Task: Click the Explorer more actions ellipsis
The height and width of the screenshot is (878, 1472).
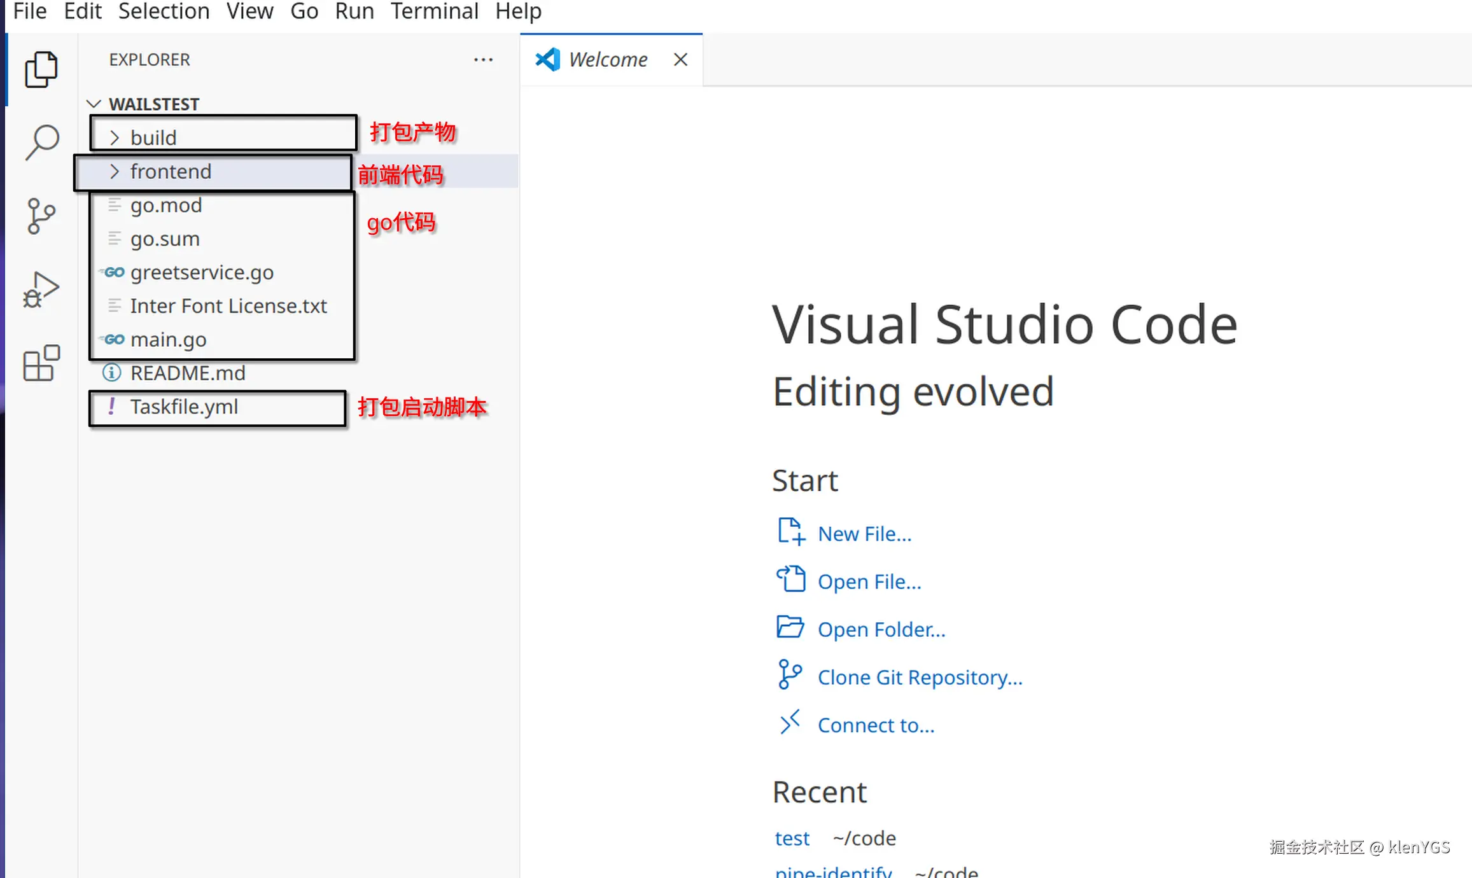Action: point(483,60)
